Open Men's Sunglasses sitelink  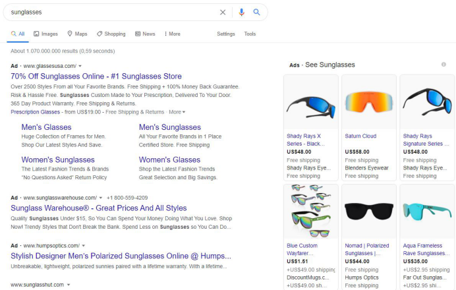click(x=170, y=127)
